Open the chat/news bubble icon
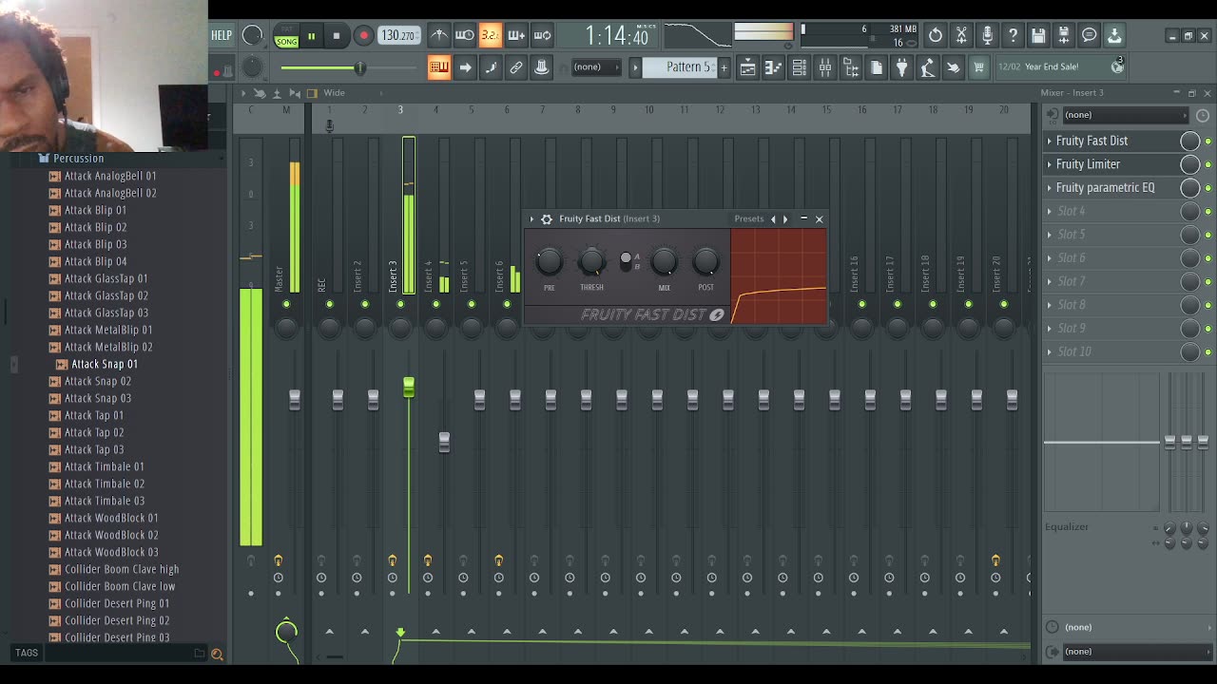 coord(1090,36)
